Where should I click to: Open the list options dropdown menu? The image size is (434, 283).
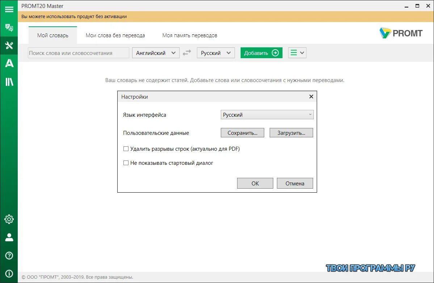[x=297, y=52]
